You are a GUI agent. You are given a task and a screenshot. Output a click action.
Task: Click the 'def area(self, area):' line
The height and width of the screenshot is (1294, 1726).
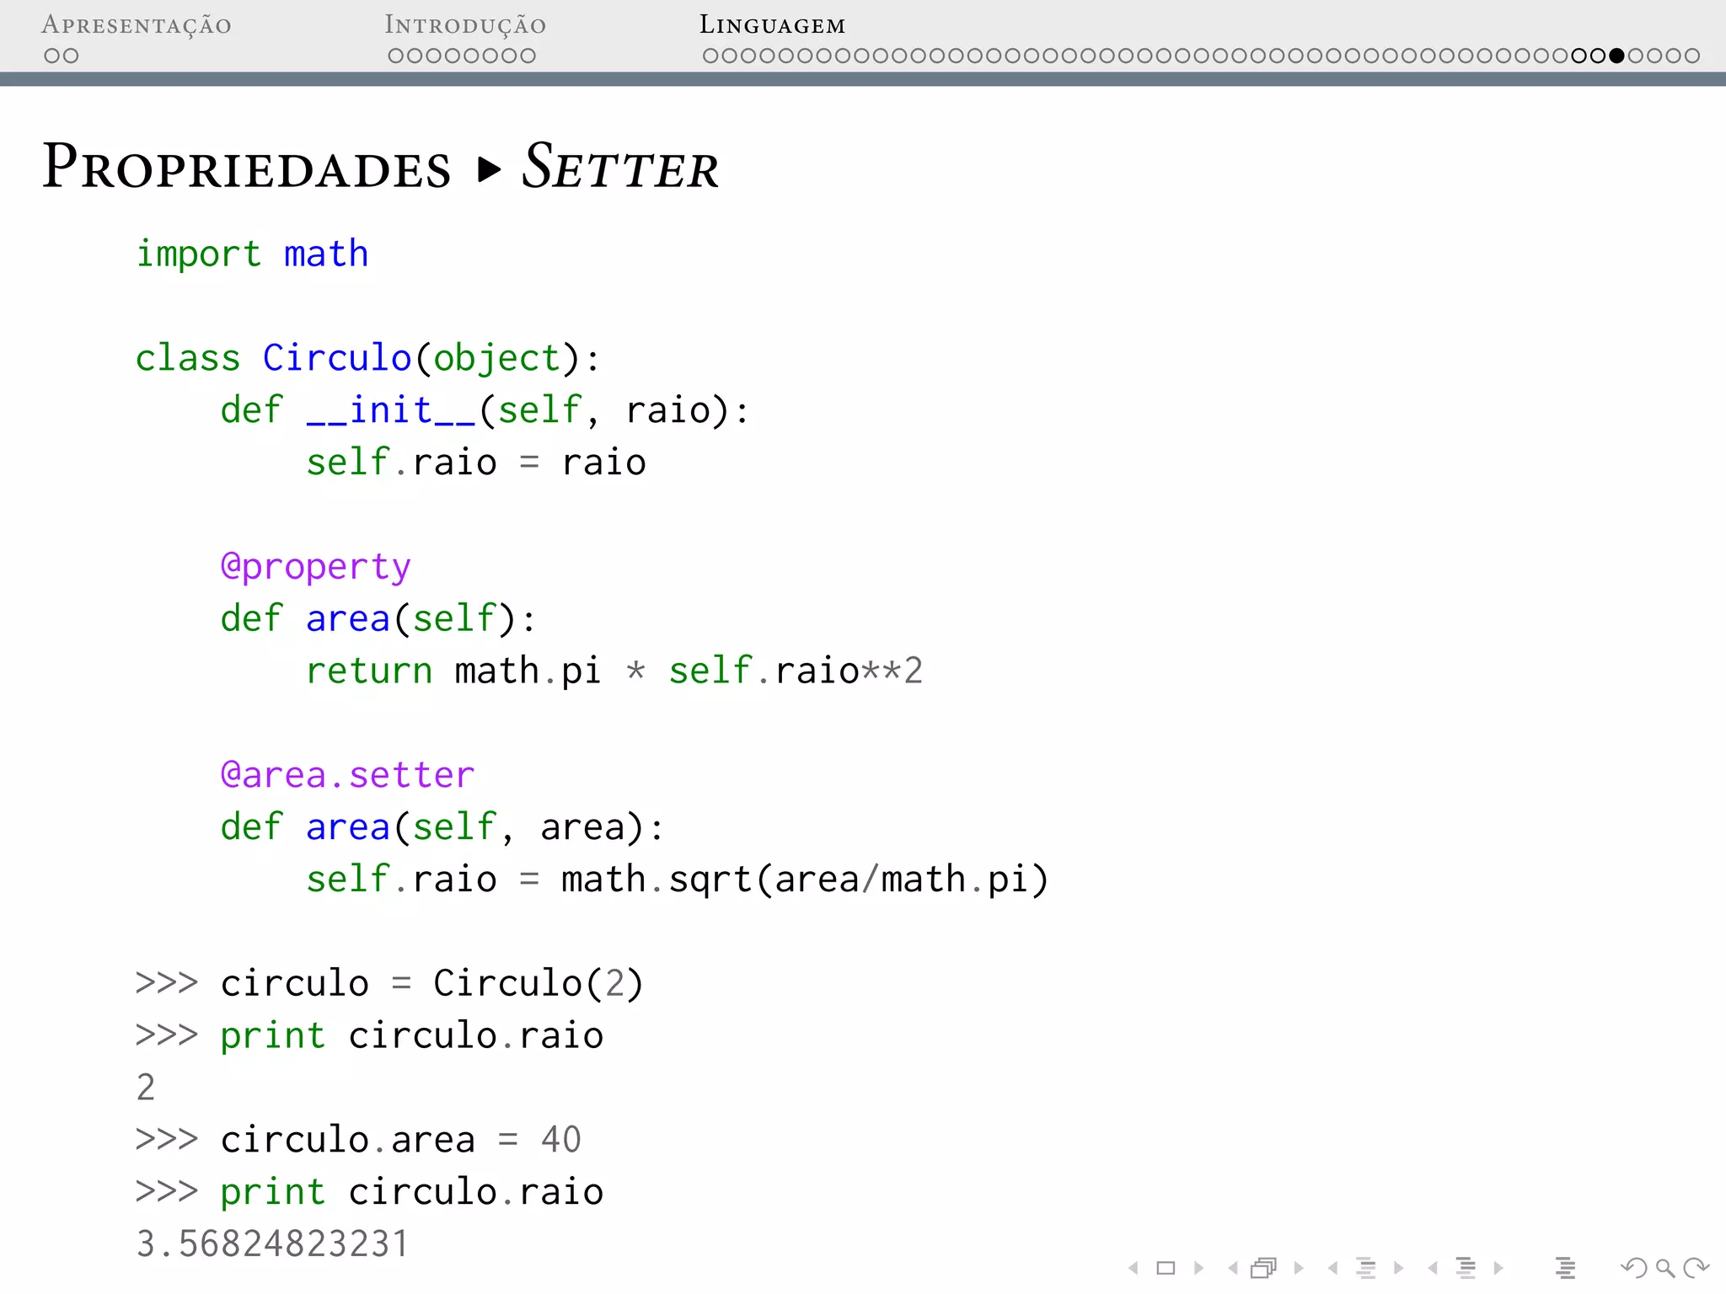[x=442, y=828]
